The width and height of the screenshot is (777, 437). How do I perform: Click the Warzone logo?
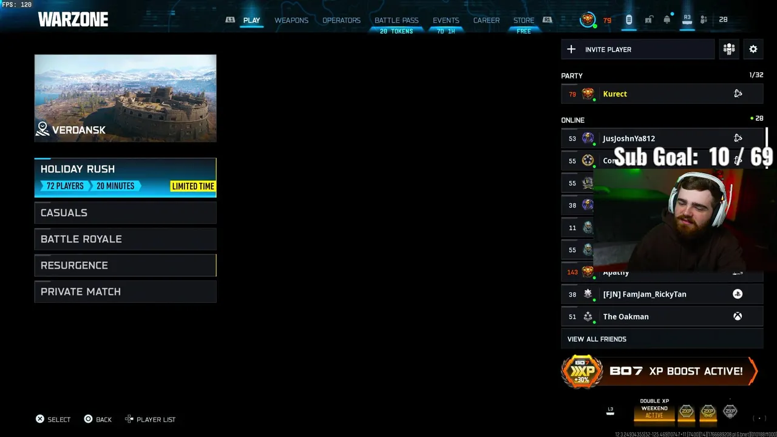[x=73, y=19]
